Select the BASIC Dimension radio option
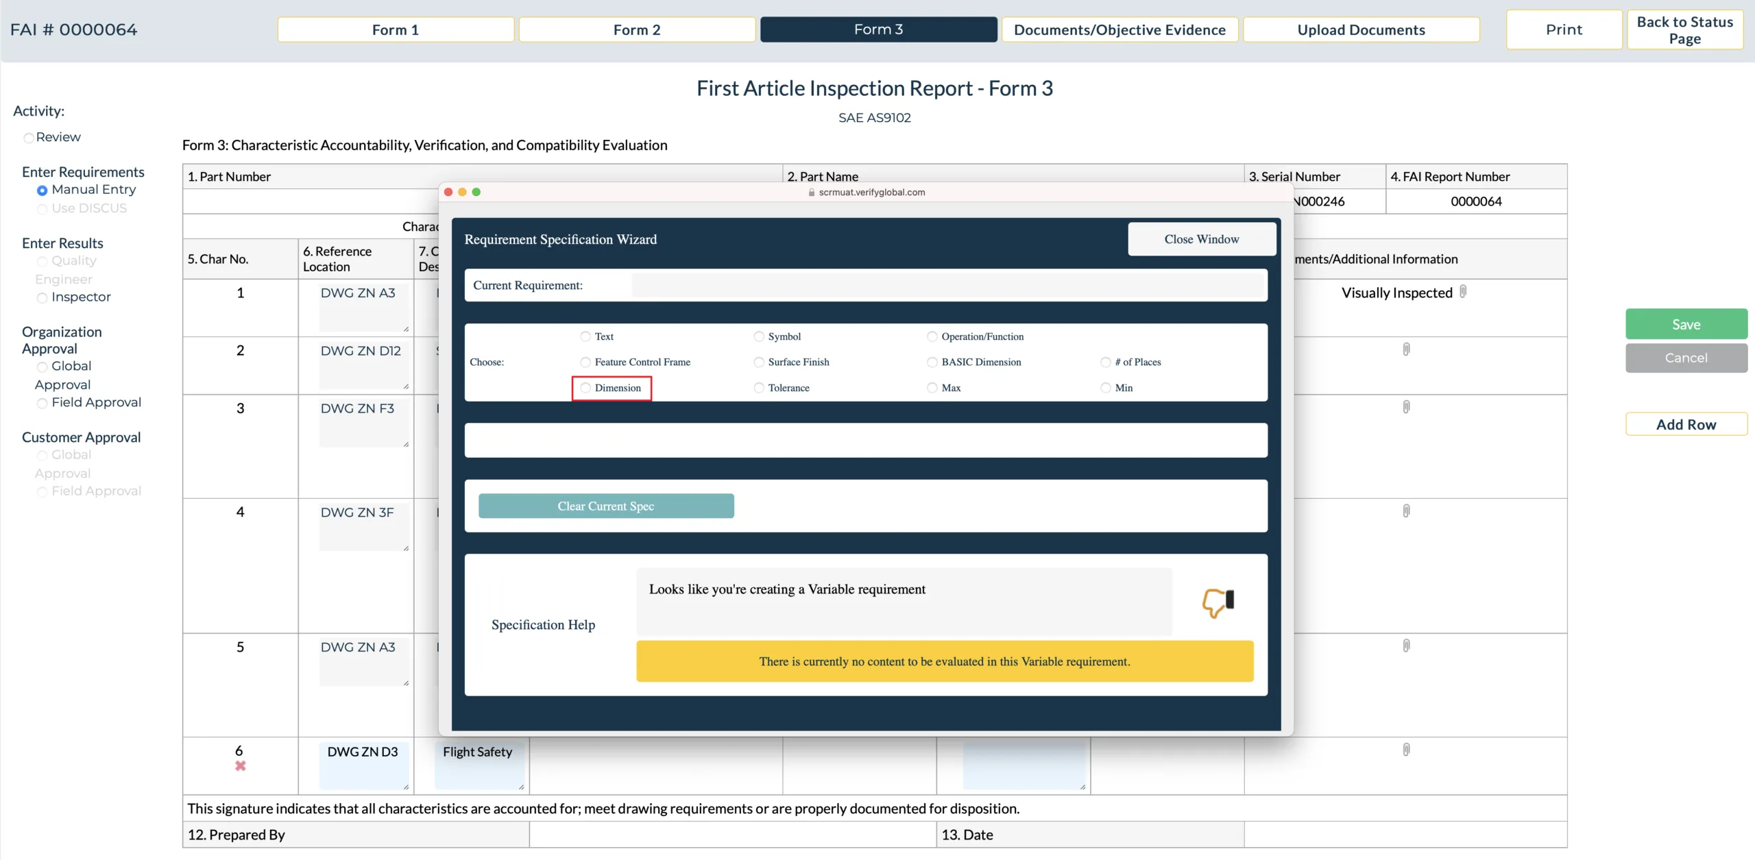This screenshot has height=860, width=1755. [932, 362]
